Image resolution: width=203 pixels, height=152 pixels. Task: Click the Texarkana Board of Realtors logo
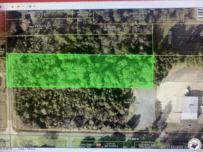194,145
